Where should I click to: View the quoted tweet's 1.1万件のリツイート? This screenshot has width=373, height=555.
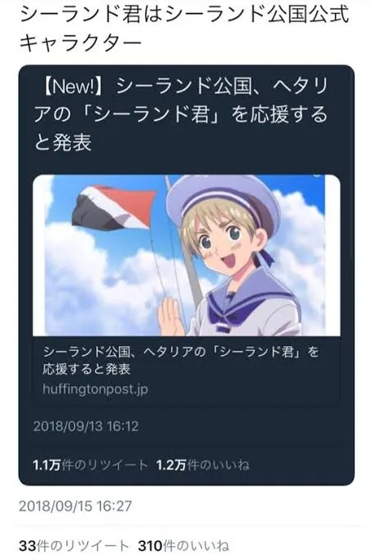[90, 465]
